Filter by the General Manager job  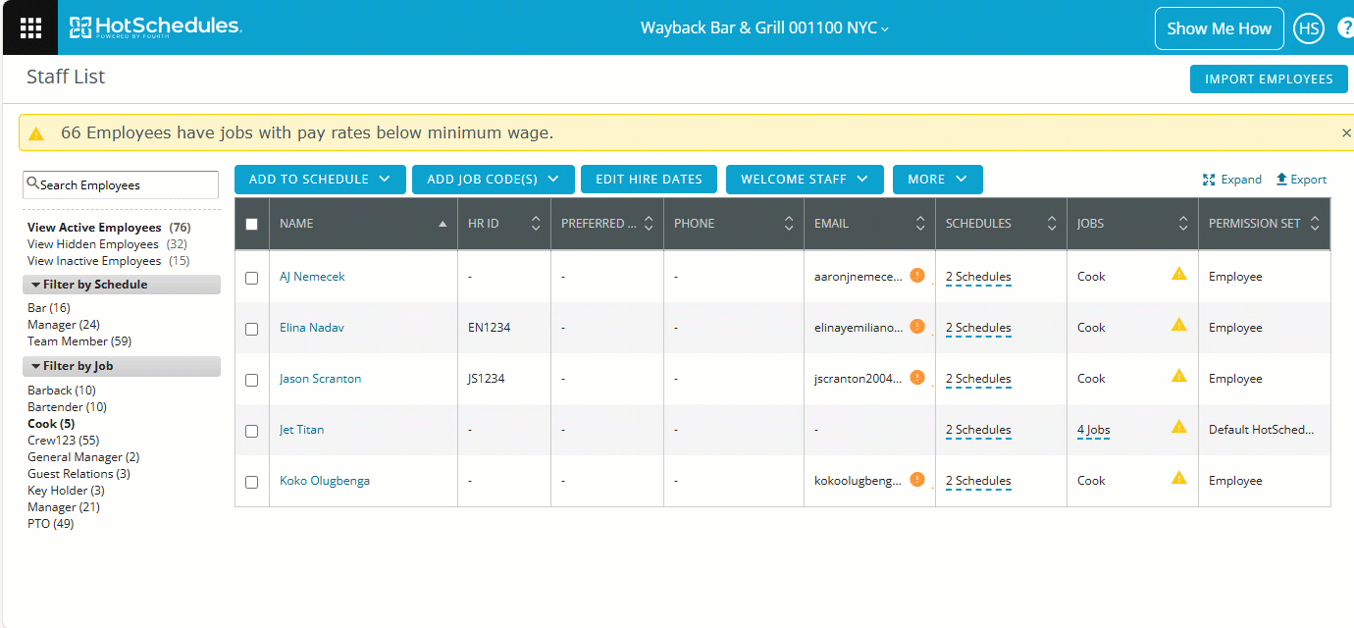pyautogui.click(x=83, y=457)
